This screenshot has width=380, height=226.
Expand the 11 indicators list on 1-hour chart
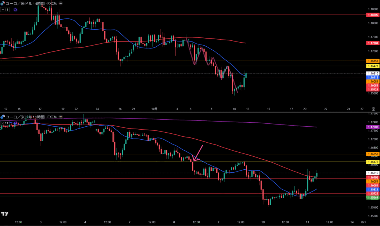(x=5, y=123)
